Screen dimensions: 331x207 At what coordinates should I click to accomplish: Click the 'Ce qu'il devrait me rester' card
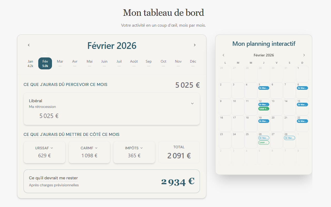[x=111, y=181]
